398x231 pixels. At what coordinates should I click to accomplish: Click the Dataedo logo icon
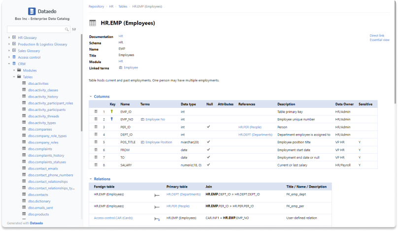[33, 10]
